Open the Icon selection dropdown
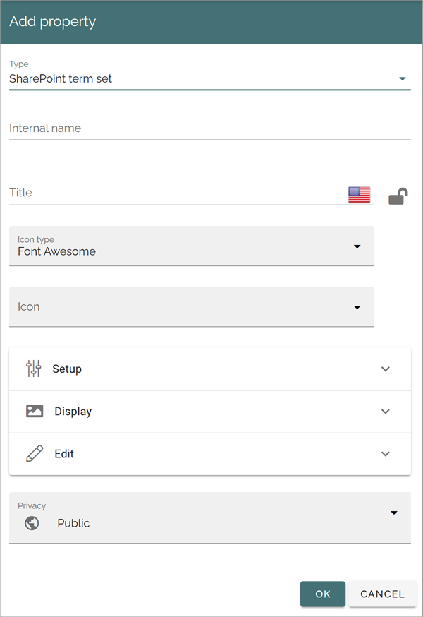Image resolution: width=423 pixels, height=617 pixels. [192, 307]
